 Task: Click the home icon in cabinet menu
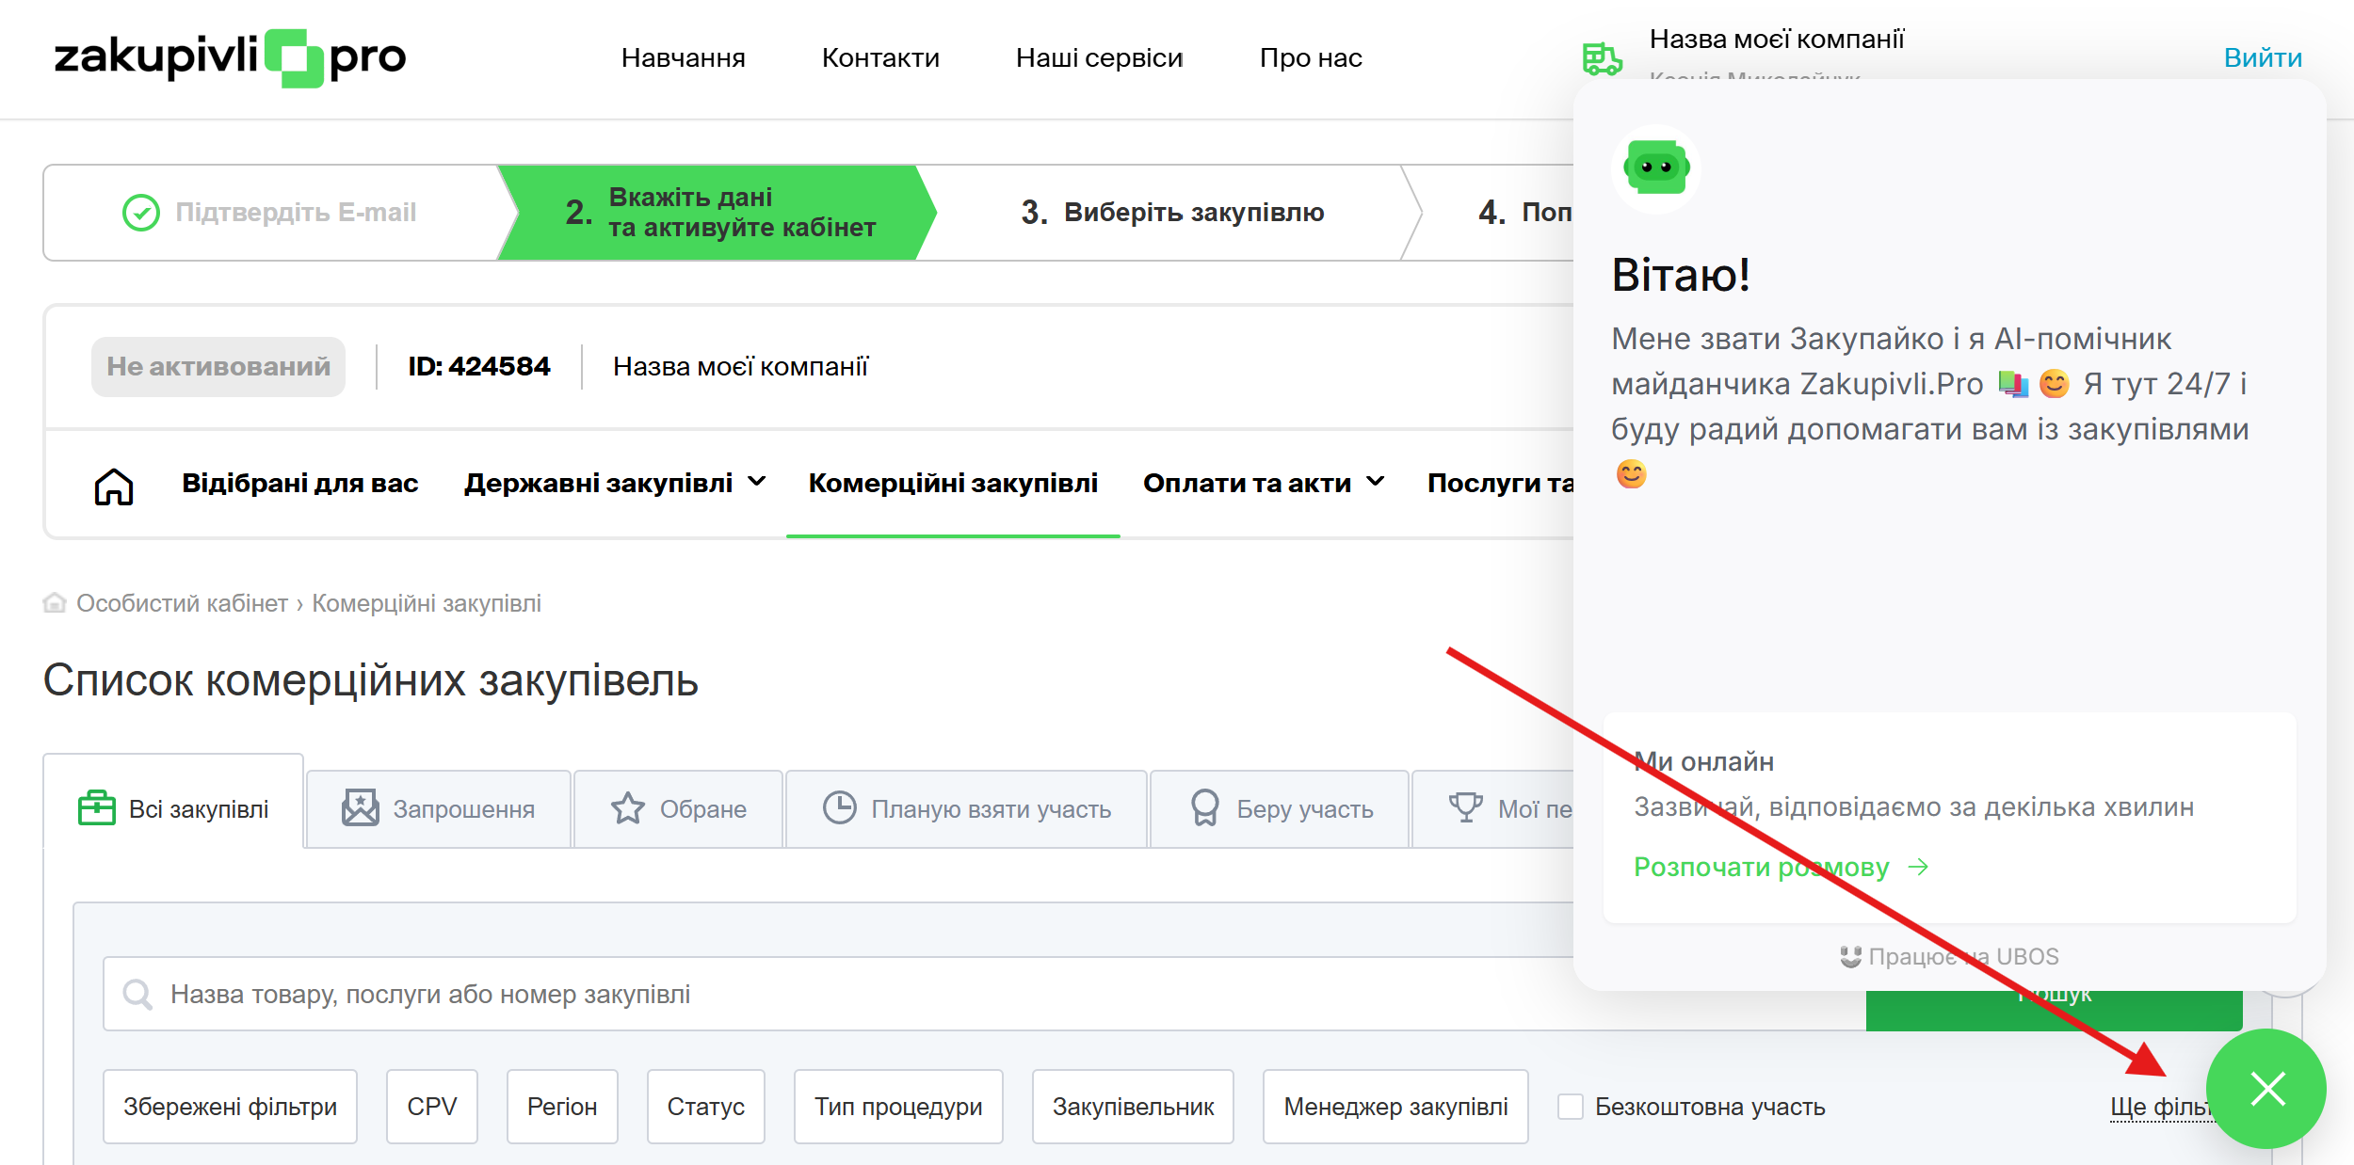click(x=113, y=486)
